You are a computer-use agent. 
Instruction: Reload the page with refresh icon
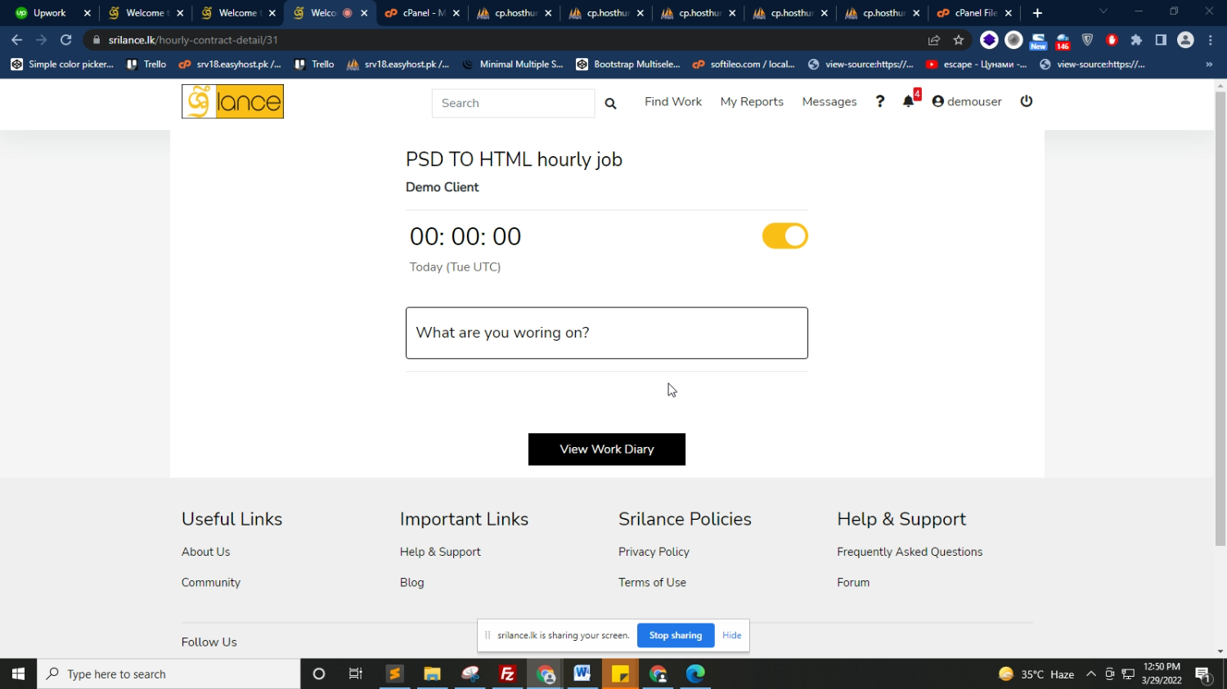(66, 40)
